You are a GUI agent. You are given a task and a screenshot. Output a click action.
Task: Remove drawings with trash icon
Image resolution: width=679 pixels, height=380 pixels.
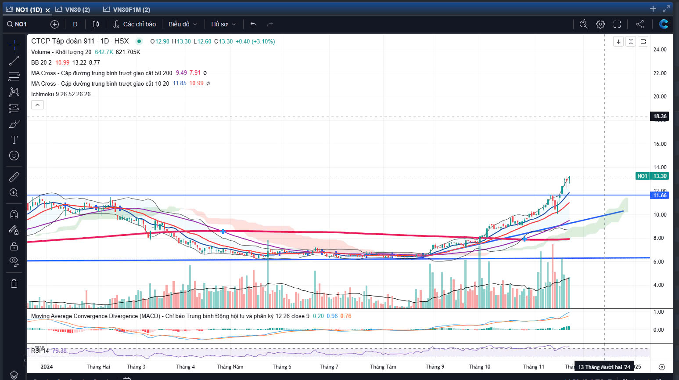[14, 283]
